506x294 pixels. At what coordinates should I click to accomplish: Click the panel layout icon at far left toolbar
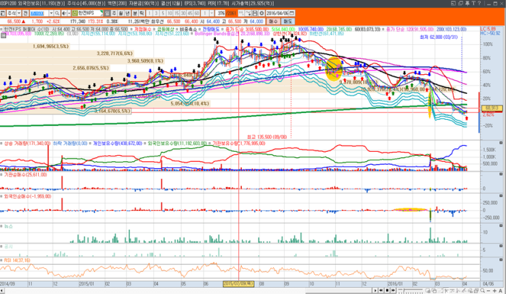3,13
